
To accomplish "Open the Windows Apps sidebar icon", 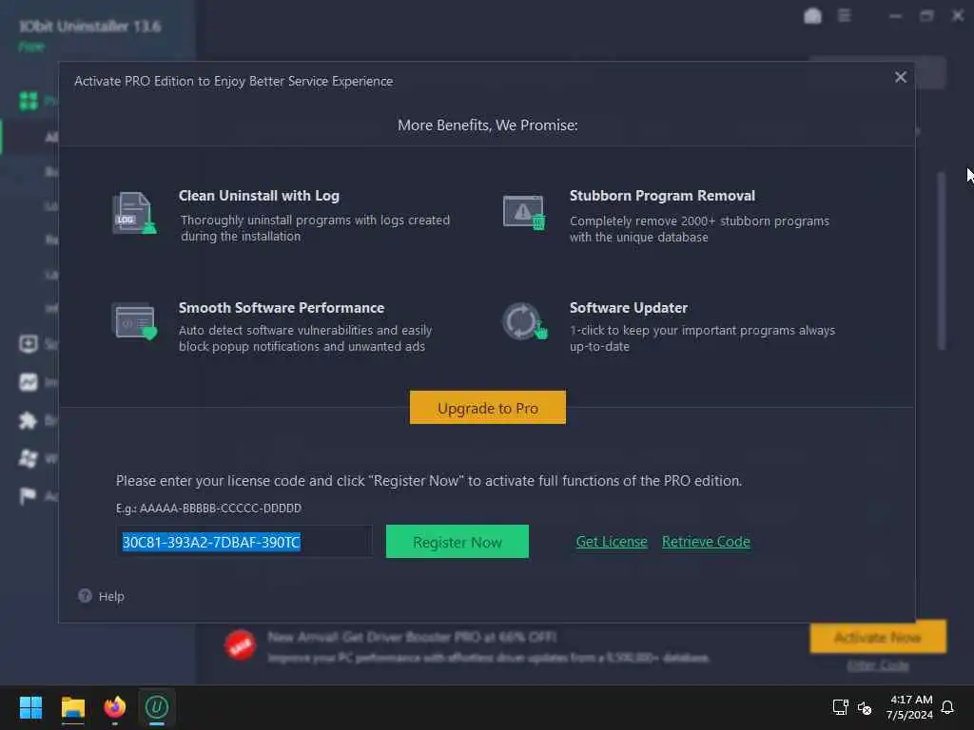I will (28, 459).
